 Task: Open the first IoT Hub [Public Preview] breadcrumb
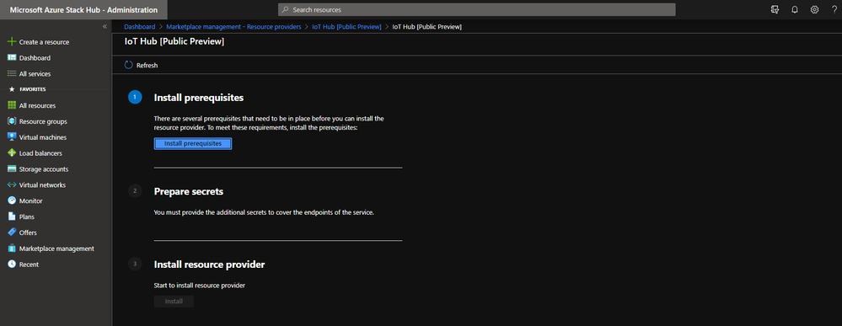346,26
